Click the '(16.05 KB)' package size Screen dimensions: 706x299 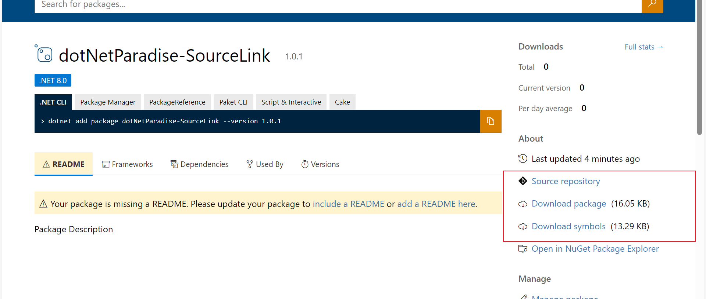tap(630, 204)
